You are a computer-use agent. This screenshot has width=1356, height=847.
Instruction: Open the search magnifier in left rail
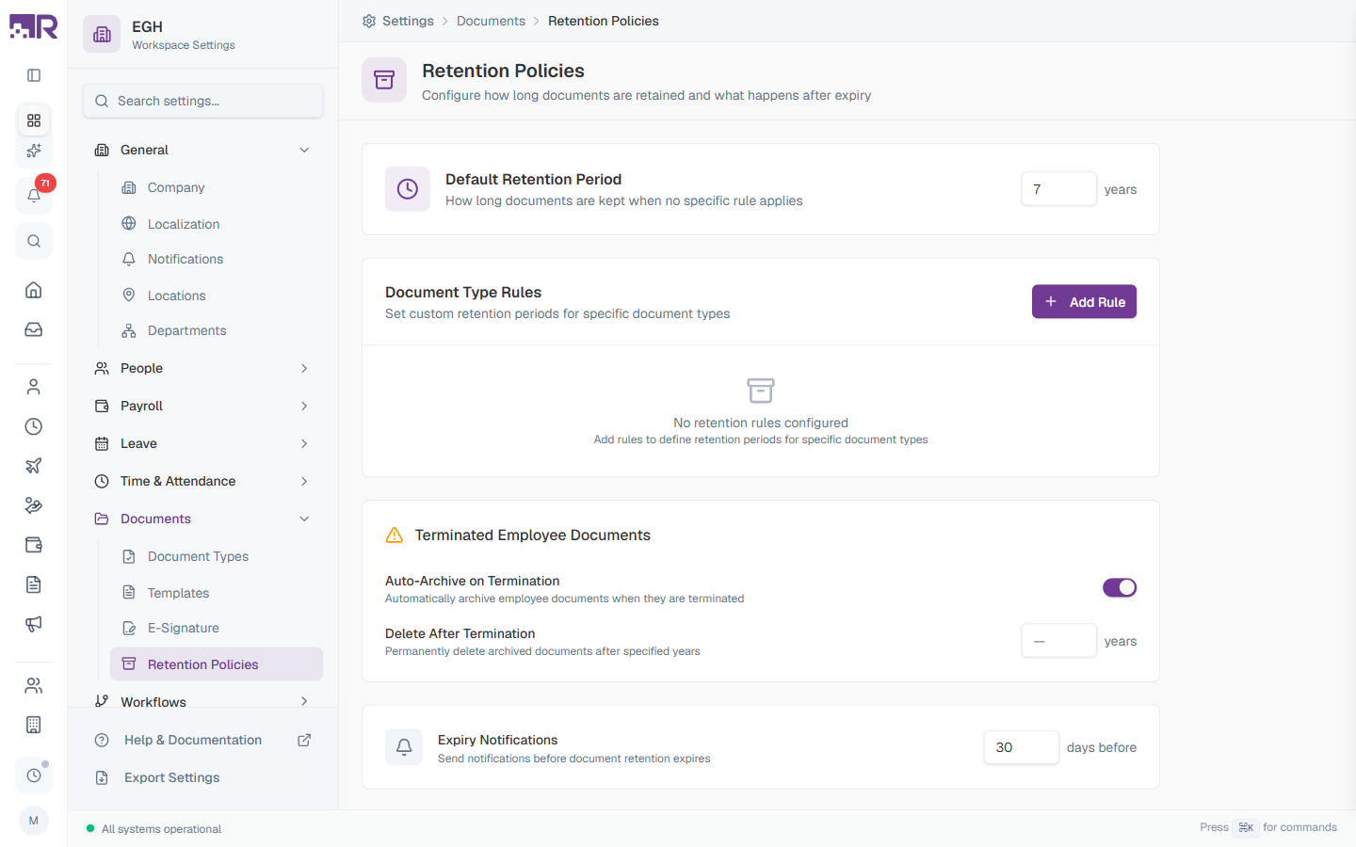click(34, 241)
